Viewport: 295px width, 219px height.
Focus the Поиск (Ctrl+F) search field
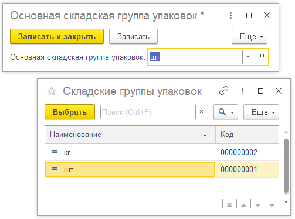point(148,112)
